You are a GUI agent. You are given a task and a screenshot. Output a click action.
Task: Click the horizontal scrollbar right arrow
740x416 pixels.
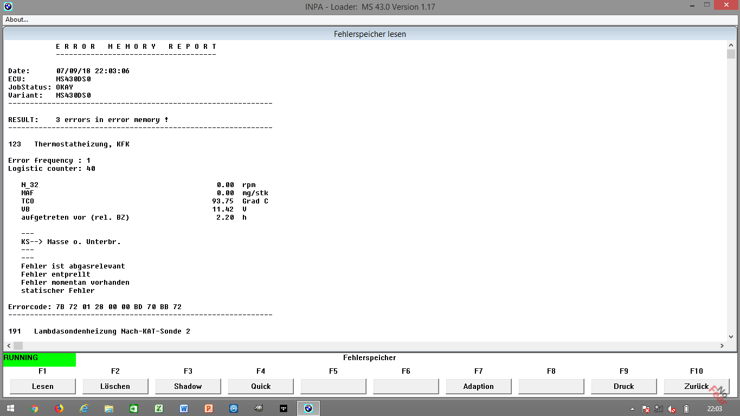click(x=722, y=345)
